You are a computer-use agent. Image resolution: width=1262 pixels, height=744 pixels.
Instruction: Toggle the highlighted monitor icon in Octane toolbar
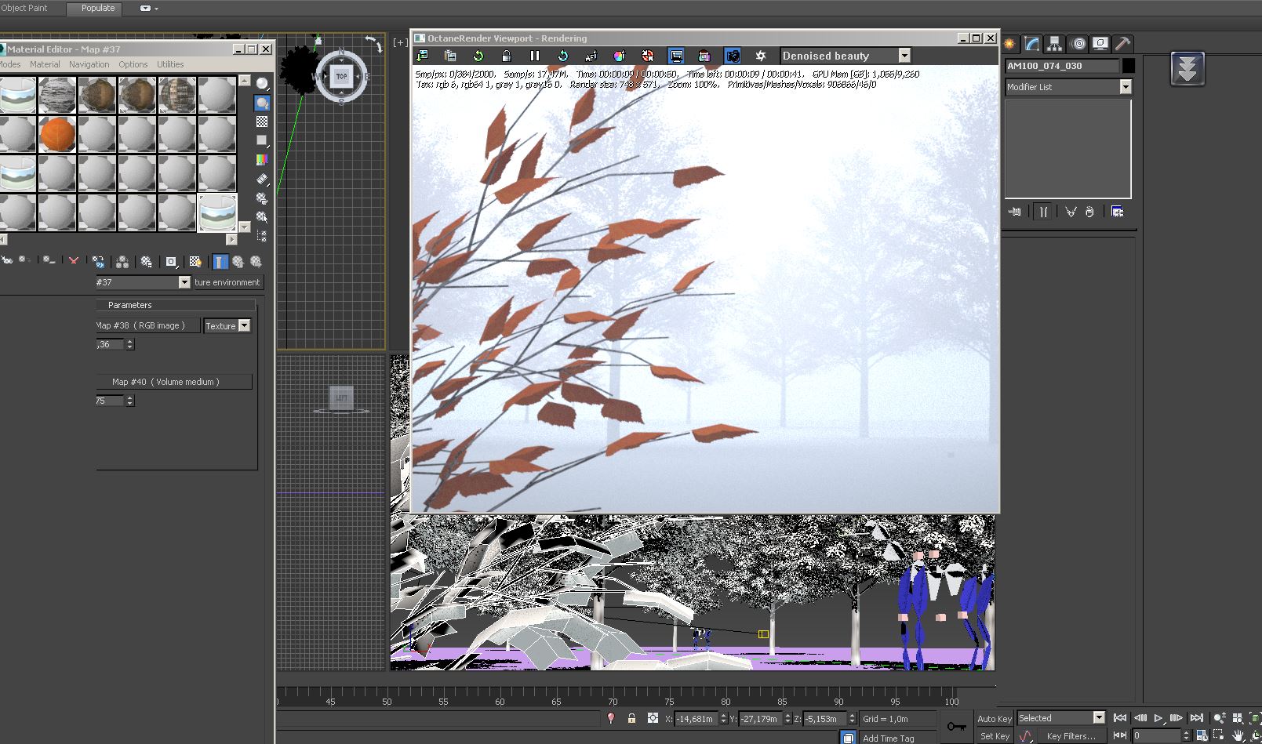coord(676,56)
